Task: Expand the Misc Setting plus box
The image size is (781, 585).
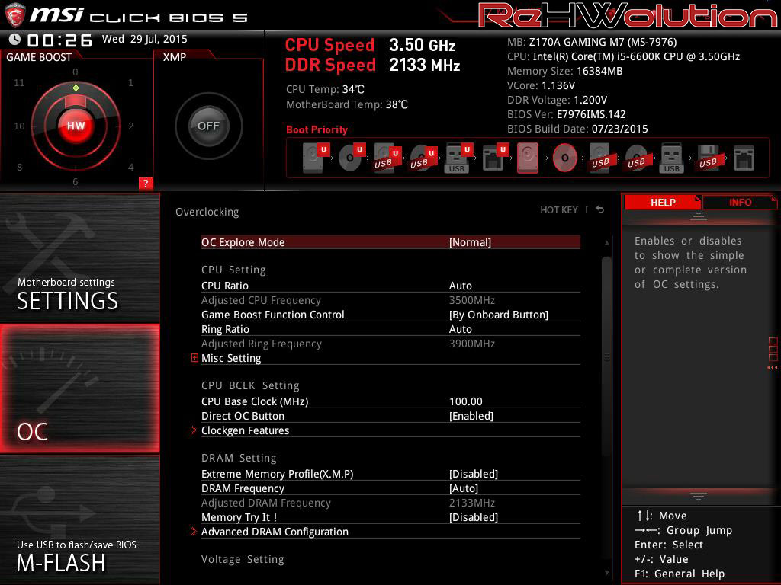Action: pos(194,358)
